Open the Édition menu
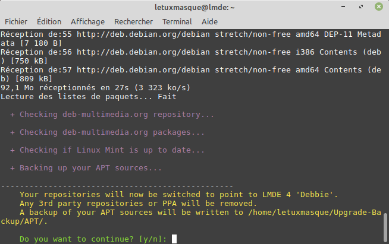 click(49, 21)
